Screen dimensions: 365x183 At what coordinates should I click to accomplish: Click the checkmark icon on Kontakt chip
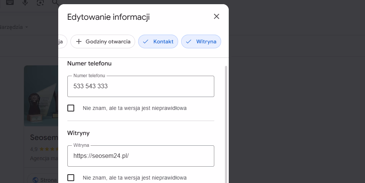[145, 41]
